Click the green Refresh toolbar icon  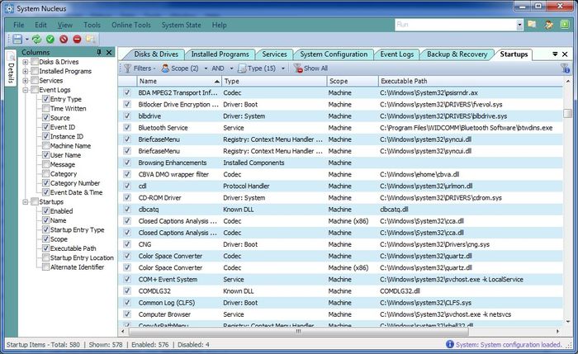tap(36, 39)
